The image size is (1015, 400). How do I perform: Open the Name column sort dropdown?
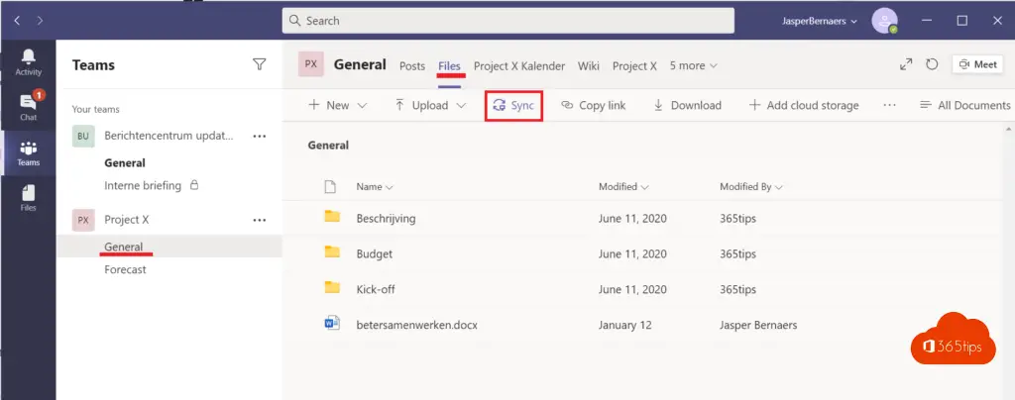[x=375, y=187]
